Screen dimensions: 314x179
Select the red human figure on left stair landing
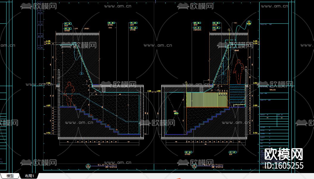click(69, 94)
